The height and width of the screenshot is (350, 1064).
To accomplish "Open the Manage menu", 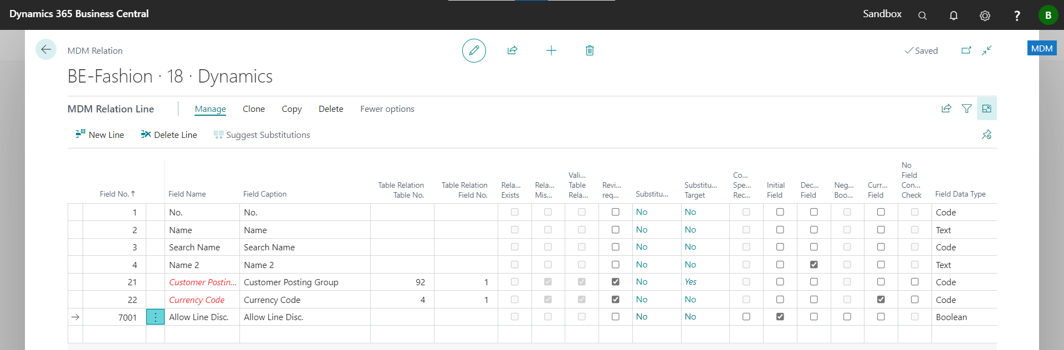I will [211, 109].
